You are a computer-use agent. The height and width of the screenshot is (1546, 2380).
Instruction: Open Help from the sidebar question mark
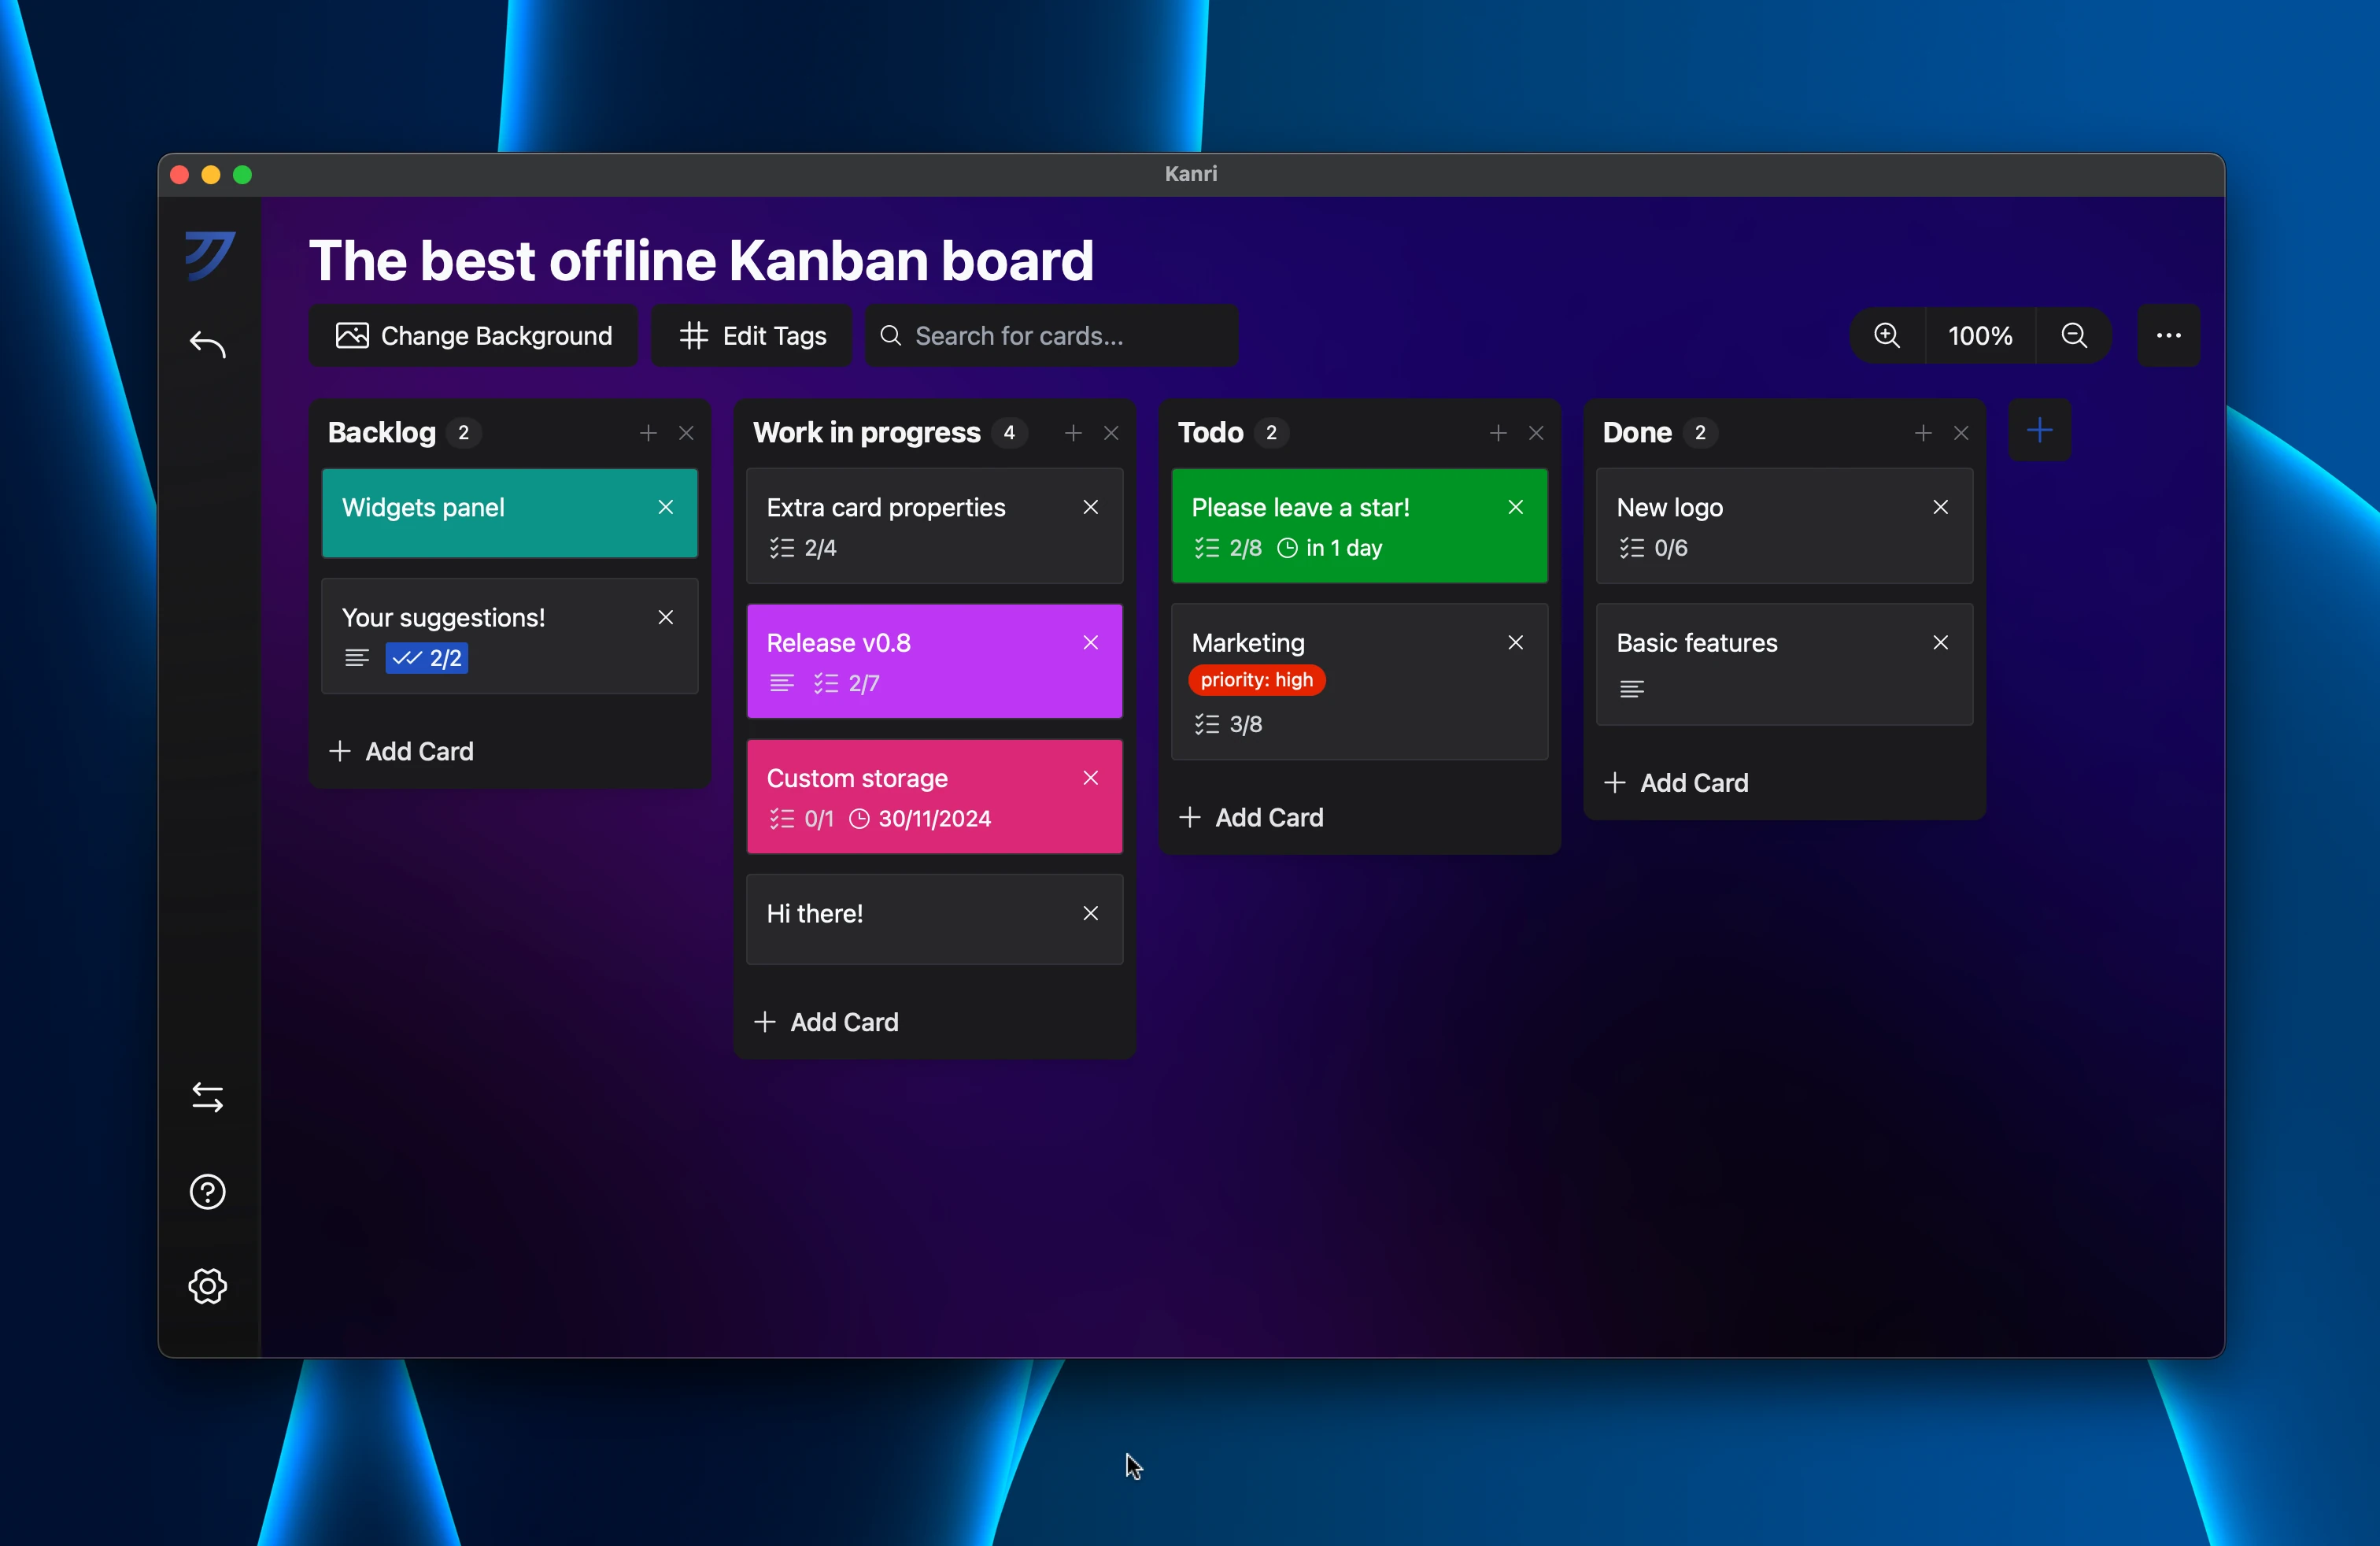[207, 1191]
